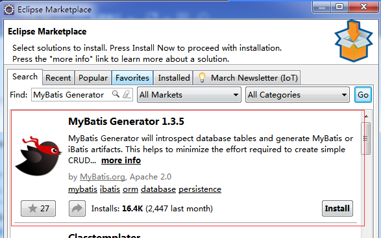Click the ibatis tag link
Screen dimensions: 381x238
point(110,189)
